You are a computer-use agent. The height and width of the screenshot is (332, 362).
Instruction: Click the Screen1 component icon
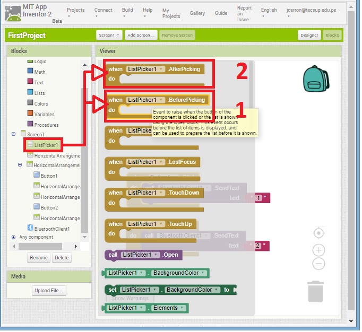tap(23, 133)
